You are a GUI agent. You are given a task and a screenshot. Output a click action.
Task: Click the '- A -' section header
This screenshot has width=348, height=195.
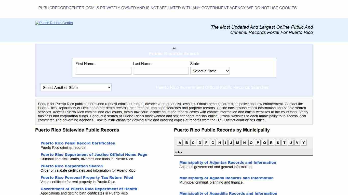coord(179,152)
